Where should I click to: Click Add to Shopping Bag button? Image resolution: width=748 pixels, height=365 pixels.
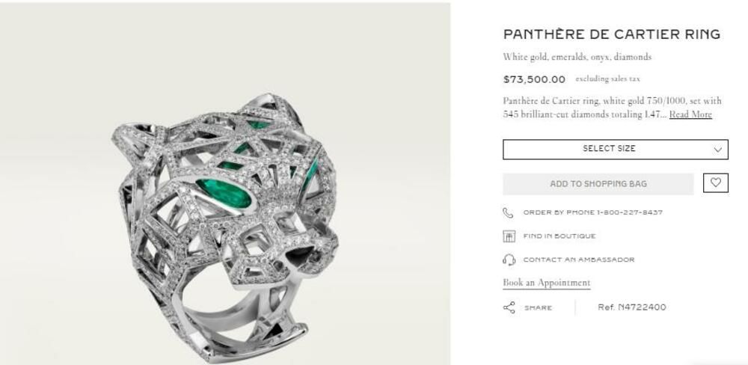(598, 184)
